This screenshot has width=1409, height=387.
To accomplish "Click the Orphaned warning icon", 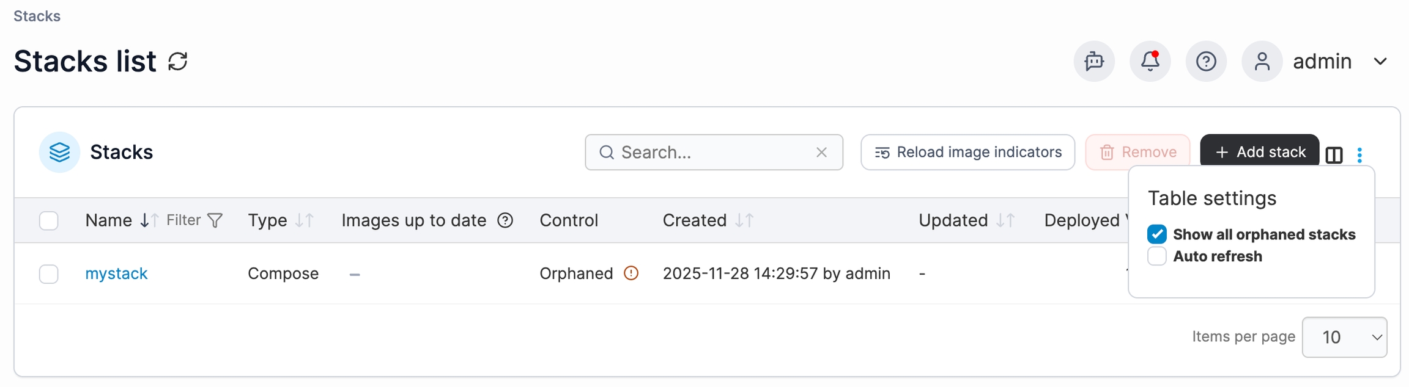I will 631,273.
